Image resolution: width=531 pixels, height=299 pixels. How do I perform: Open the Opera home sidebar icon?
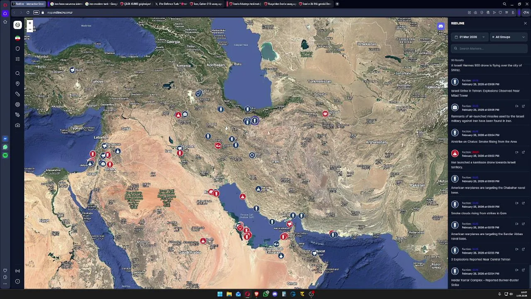[x=5, y=13]
